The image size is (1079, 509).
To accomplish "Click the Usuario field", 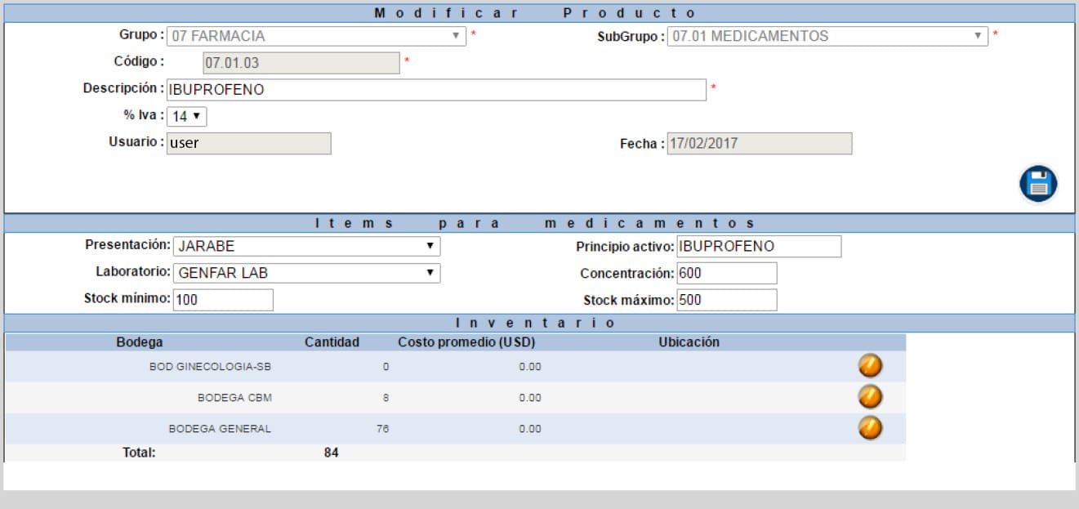I will coord(249,143).
